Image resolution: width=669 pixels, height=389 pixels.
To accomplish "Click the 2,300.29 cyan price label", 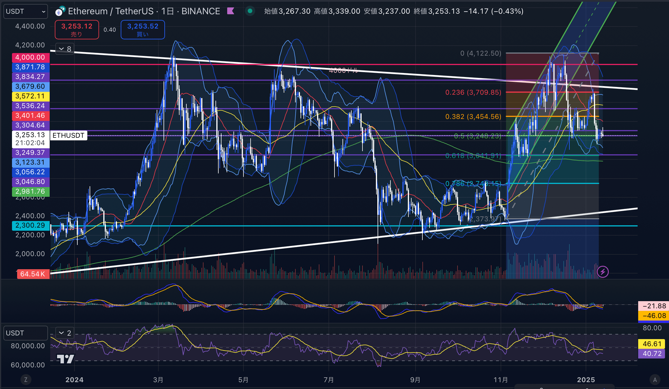I will pos(31,225).
